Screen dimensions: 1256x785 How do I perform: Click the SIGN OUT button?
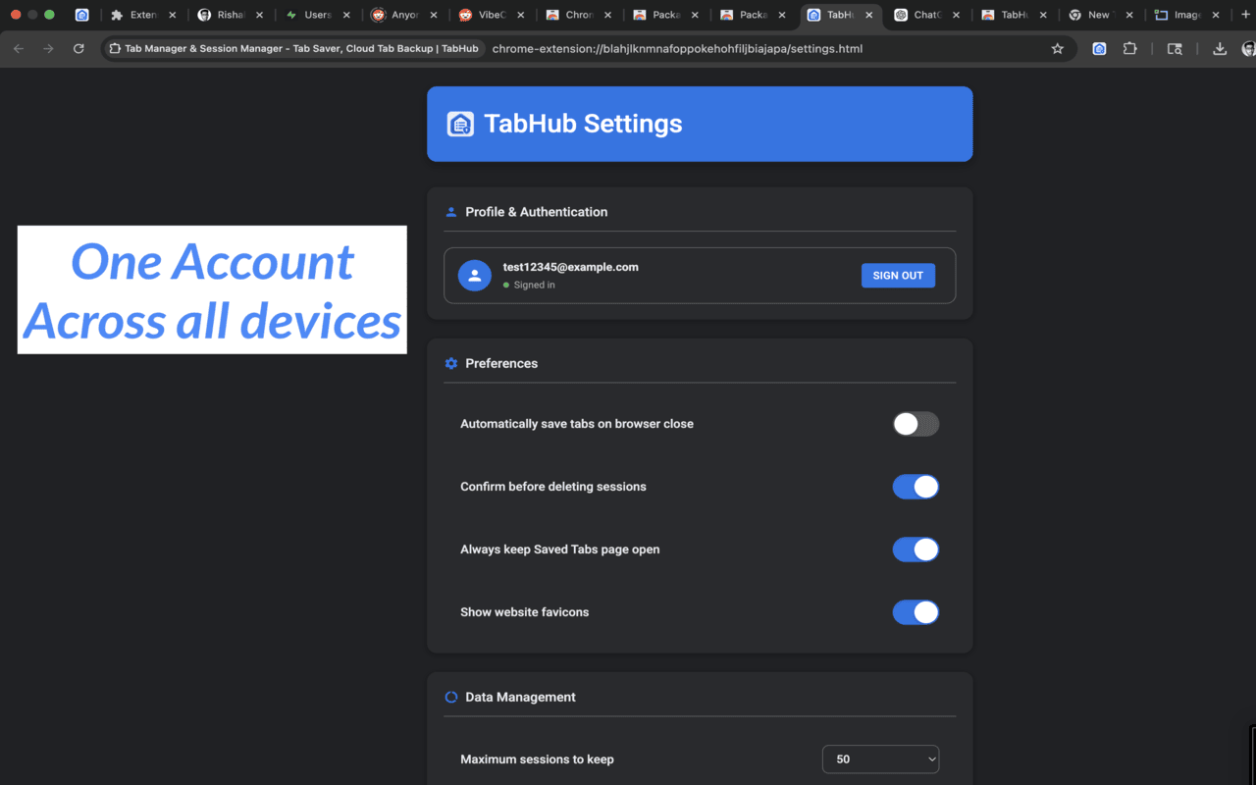[x=898, y=276]
